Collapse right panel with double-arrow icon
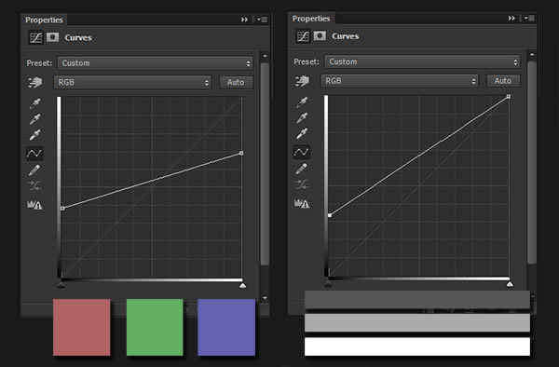The width and height of the screenshot is (559, 367). [x=511, y=19]
